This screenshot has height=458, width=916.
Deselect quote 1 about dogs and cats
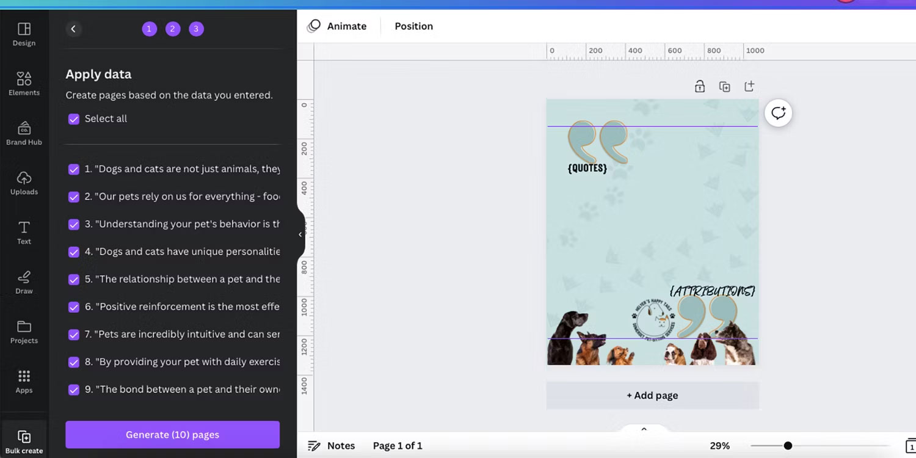74,169
